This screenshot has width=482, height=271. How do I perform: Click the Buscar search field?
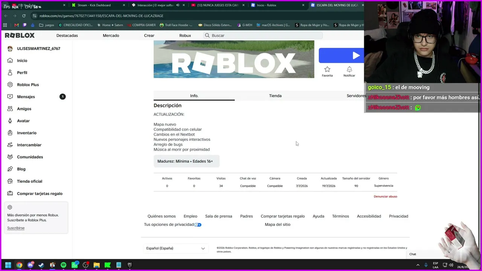[x=263, y=35]
